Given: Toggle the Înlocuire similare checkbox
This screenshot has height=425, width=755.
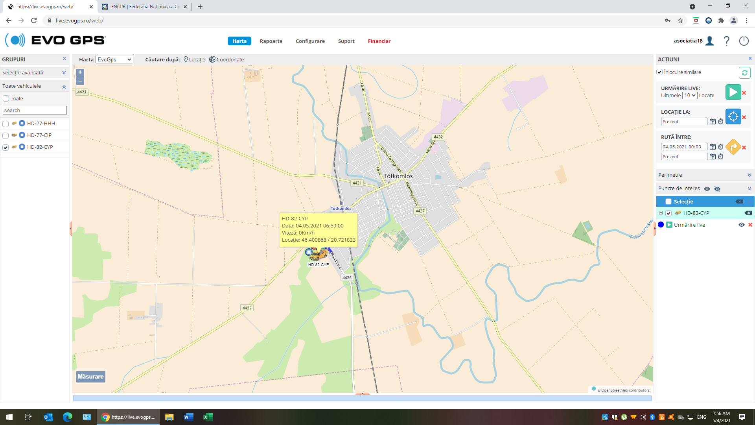Looking at the screenshot, I should point(659,72).
